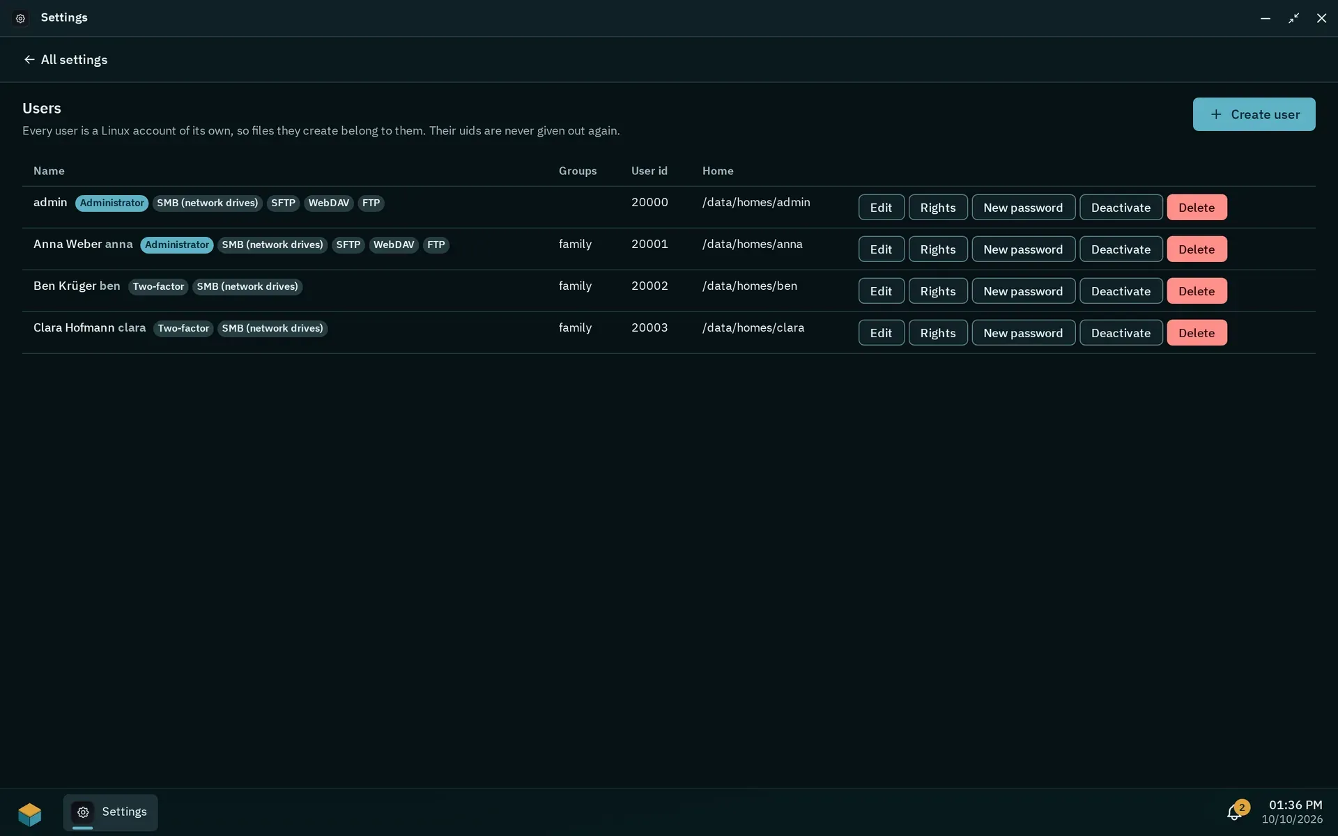
Task: Edit the Anna Weber user
Action: pos(881,249)
